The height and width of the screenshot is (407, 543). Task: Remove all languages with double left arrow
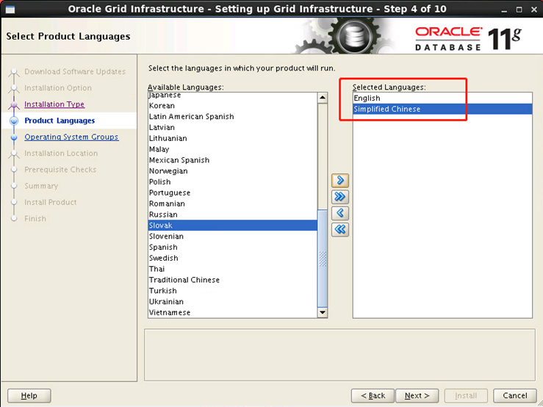coord(340,229)
